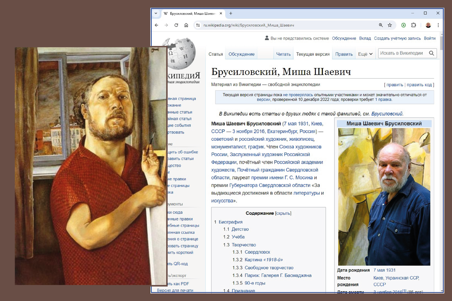Select the Текущая версия tab
452x301 pixels.
[x=313, y=54]
